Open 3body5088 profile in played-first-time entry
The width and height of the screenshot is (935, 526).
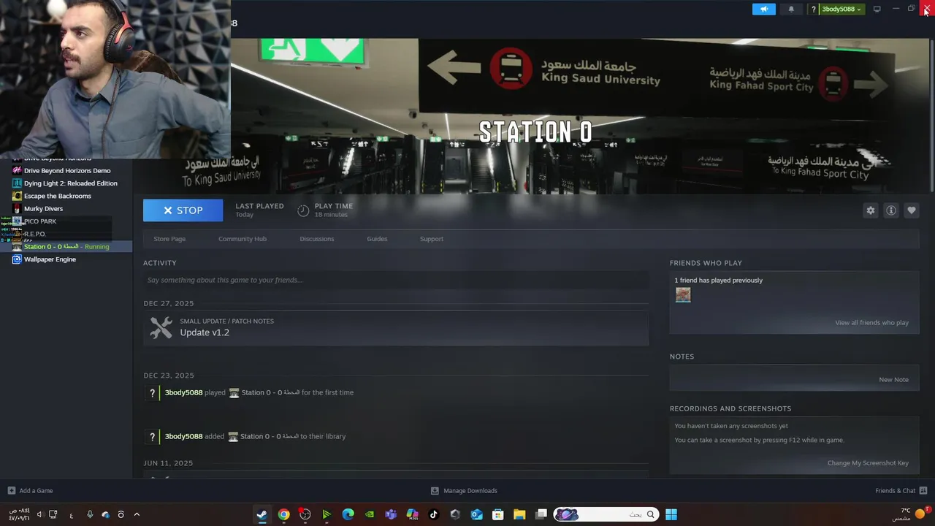183,392
